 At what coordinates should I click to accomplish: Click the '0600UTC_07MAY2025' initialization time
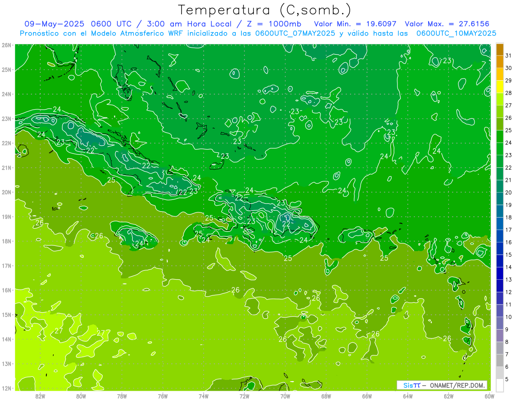point(295,33)
